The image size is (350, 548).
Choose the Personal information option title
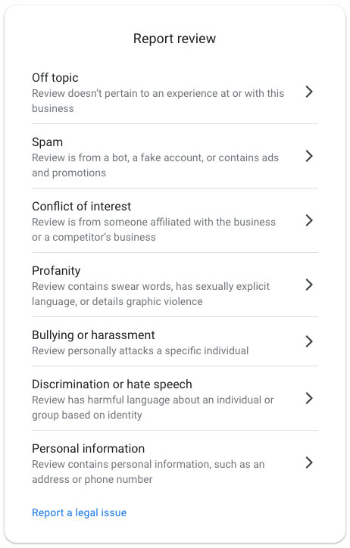[88, 448]
